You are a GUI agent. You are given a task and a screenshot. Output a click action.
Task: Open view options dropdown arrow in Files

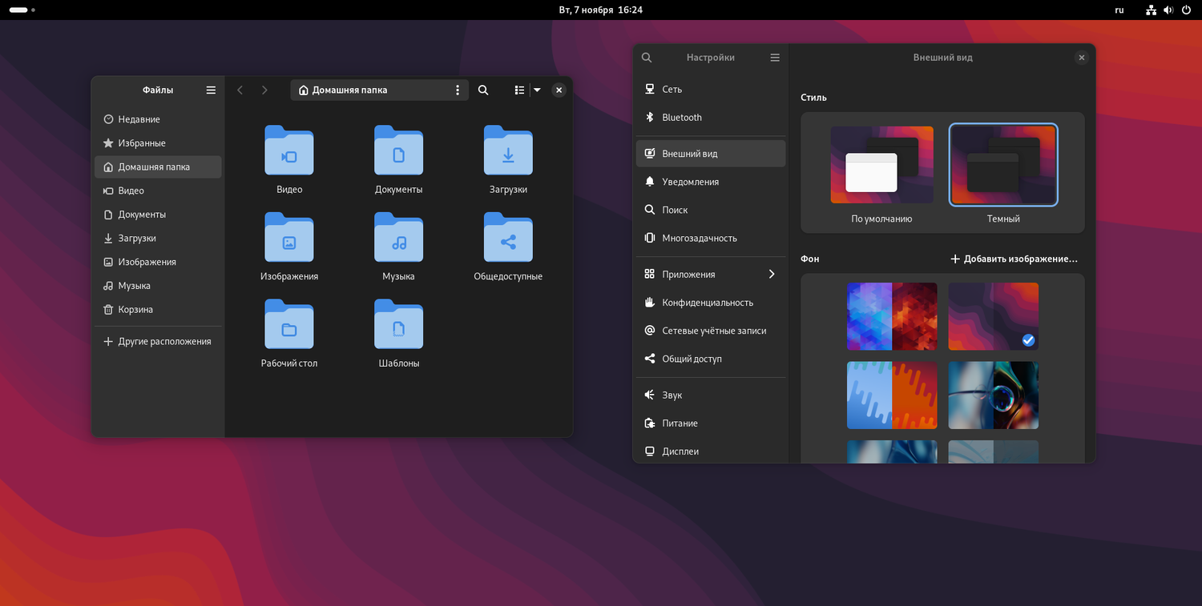point(538,90)
